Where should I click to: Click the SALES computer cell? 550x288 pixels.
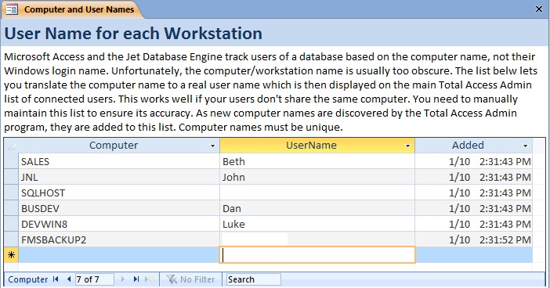coord(118,161)
